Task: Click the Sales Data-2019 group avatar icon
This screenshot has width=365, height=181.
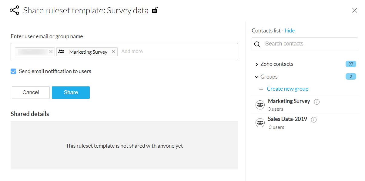Action: point(260,123)
